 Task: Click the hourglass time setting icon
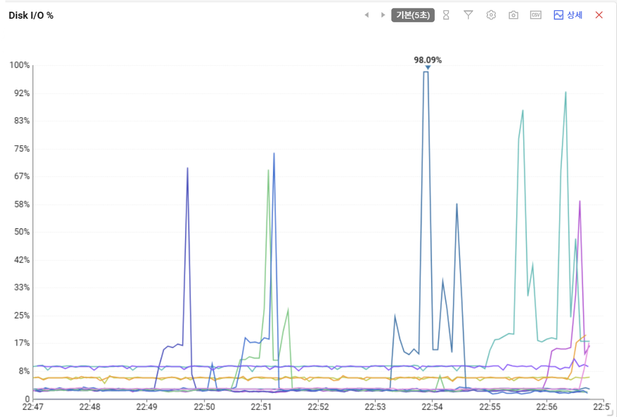tap(446, 15)
